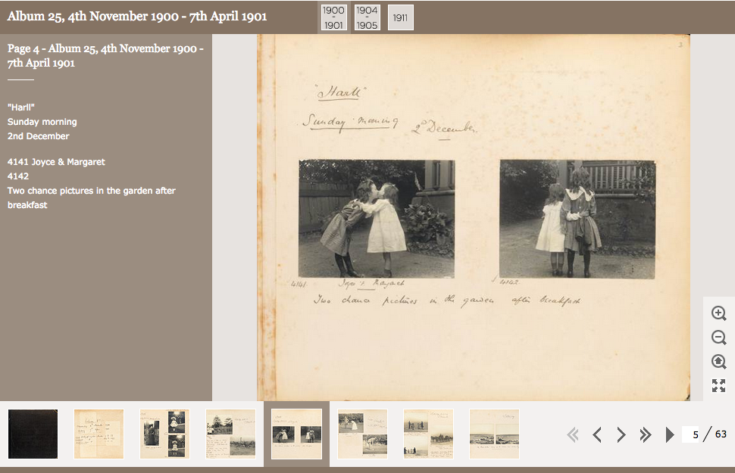Expand the viewer to full screen
The width and height of the screenshot is (735, 473).
point(718,386)
